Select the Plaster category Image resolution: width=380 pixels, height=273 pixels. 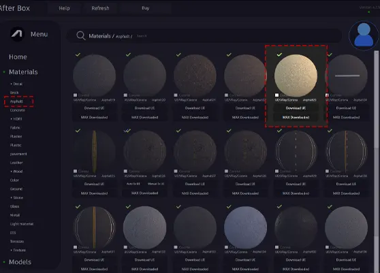(16, 136)
